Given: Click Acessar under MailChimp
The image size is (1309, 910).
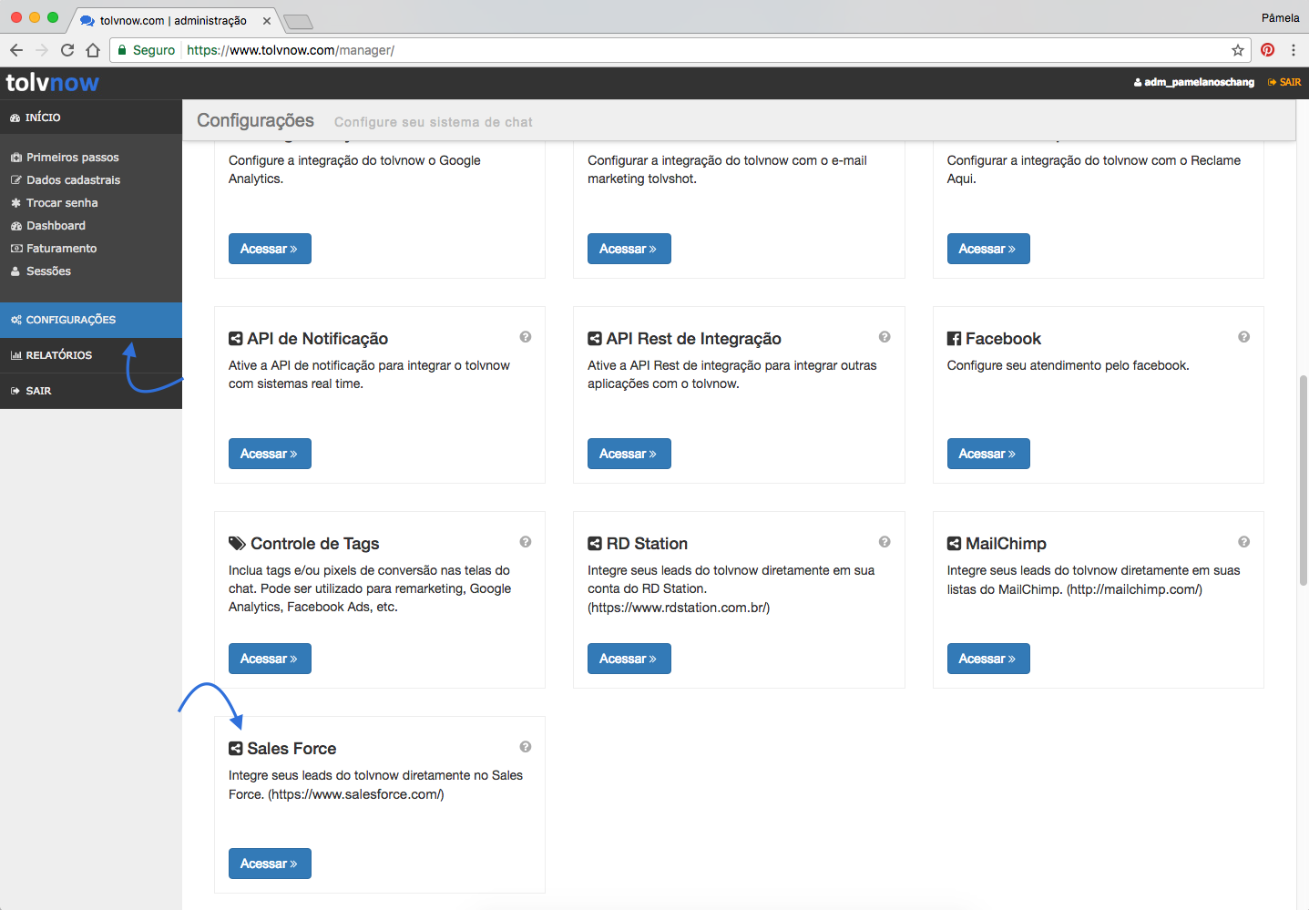Looking at the screenshot, I should (988, 659).
